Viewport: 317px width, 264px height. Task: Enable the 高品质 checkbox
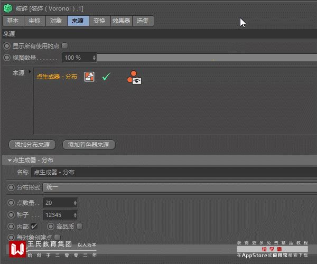(x=80, y=226)
